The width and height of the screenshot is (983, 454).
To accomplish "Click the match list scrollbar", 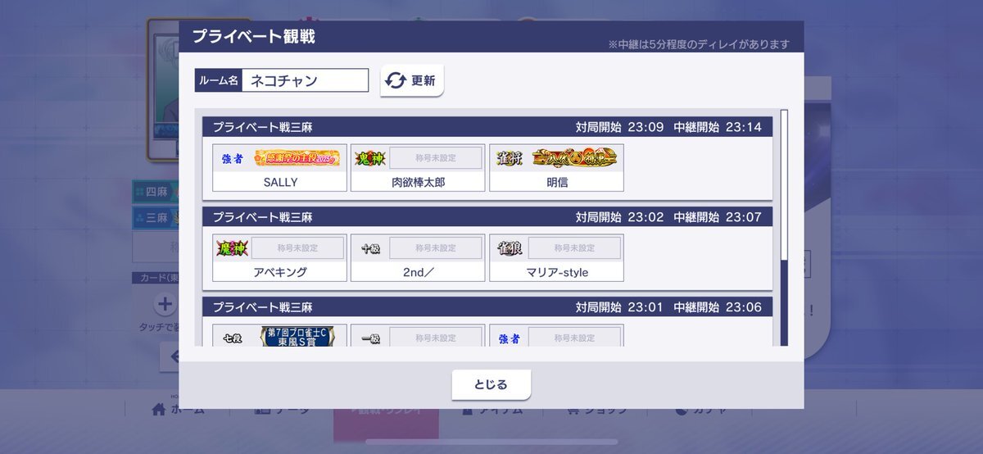I will pos(784,227).
